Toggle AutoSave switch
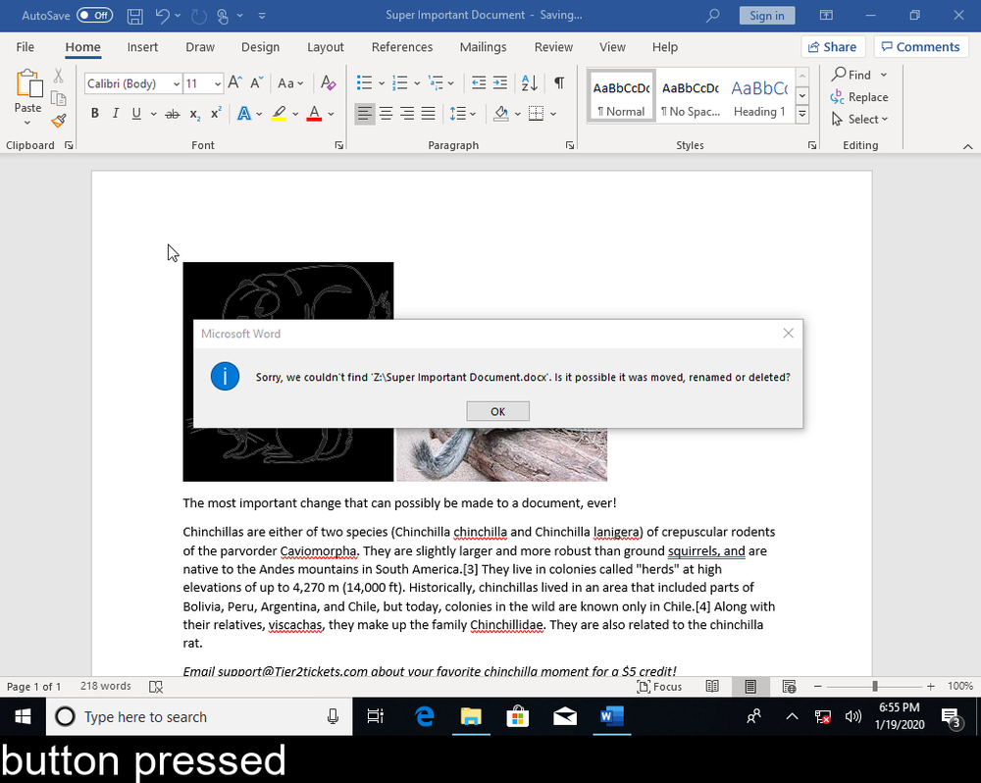 click(x=94, y=16)
